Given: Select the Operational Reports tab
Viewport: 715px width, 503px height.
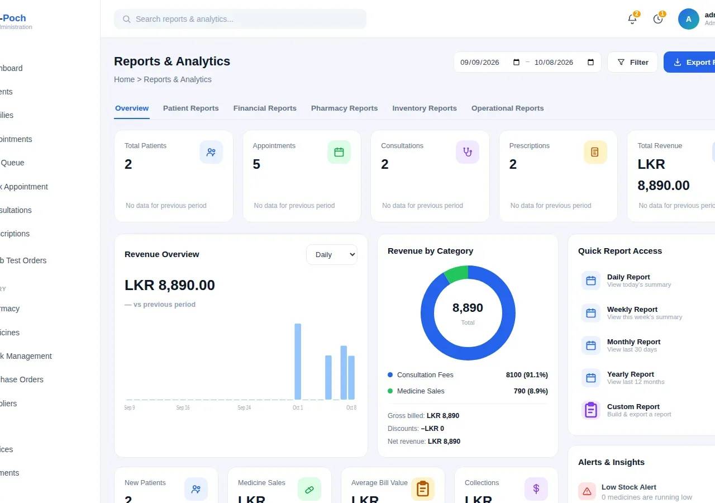Looking at the screenshot, I should (508, 108).
